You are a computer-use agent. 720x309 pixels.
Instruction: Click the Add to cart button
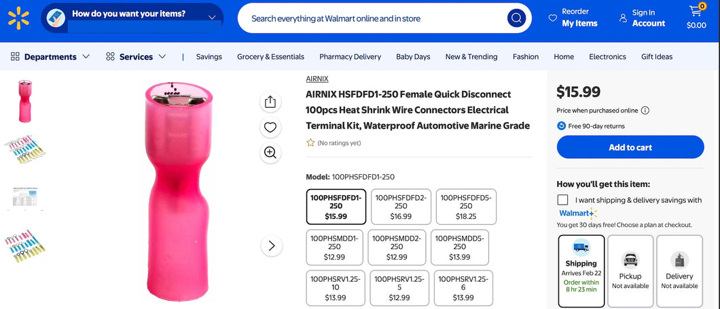click(630, 147)
